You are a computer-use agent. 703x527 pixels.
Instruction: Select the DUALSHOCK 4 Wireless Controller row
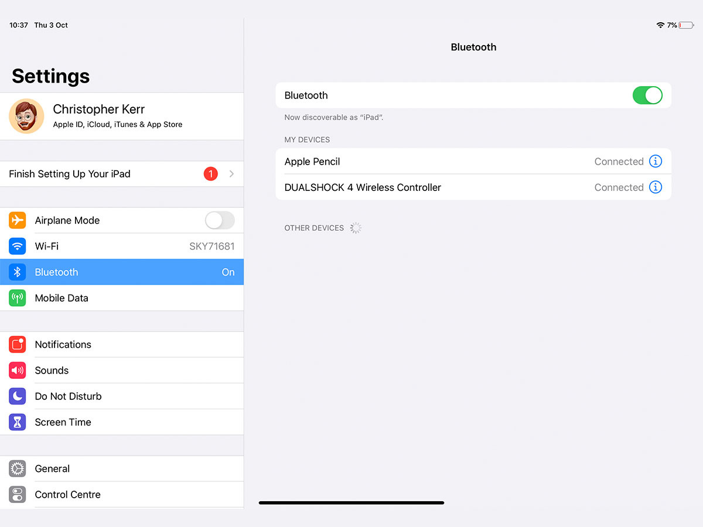[x=473, y=187]
